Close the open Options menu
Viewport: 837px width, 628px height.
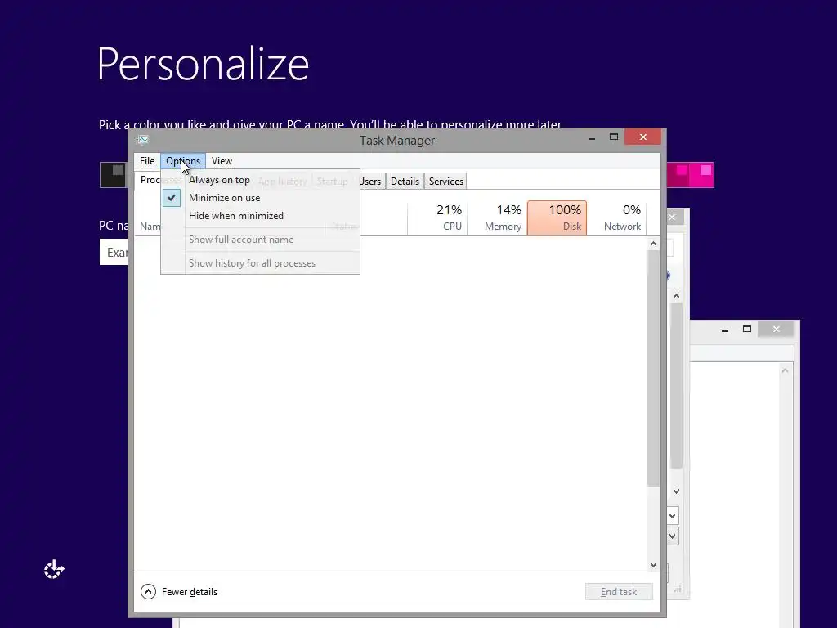tap(182, 161)
